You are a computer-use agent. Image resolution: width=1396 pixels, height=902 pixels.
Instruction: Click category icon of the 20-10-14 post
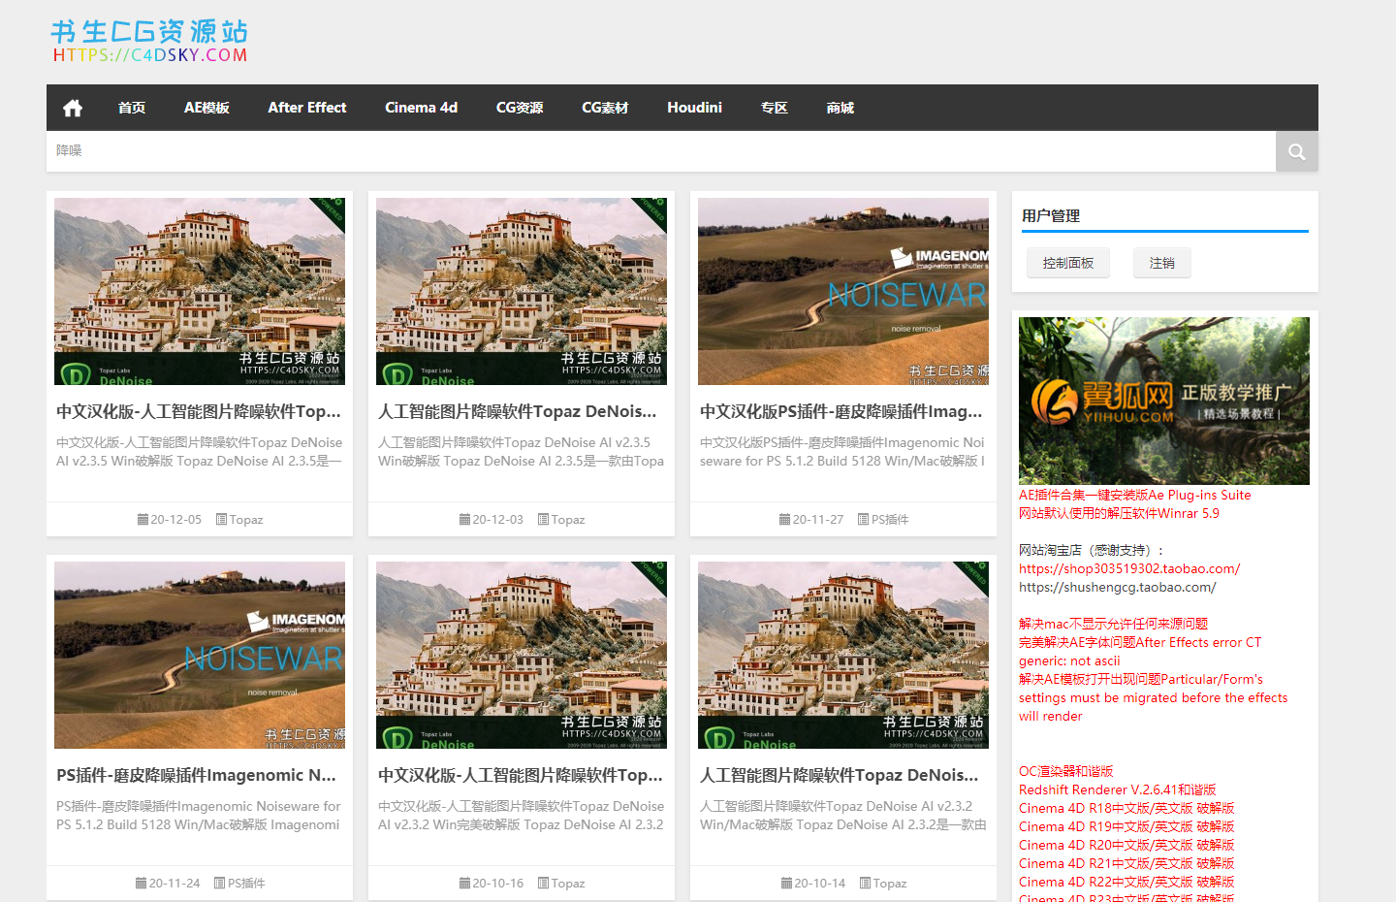865,884
